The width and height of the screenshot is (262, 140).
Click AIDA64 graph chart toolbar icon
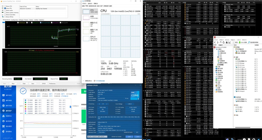(230, 42)
